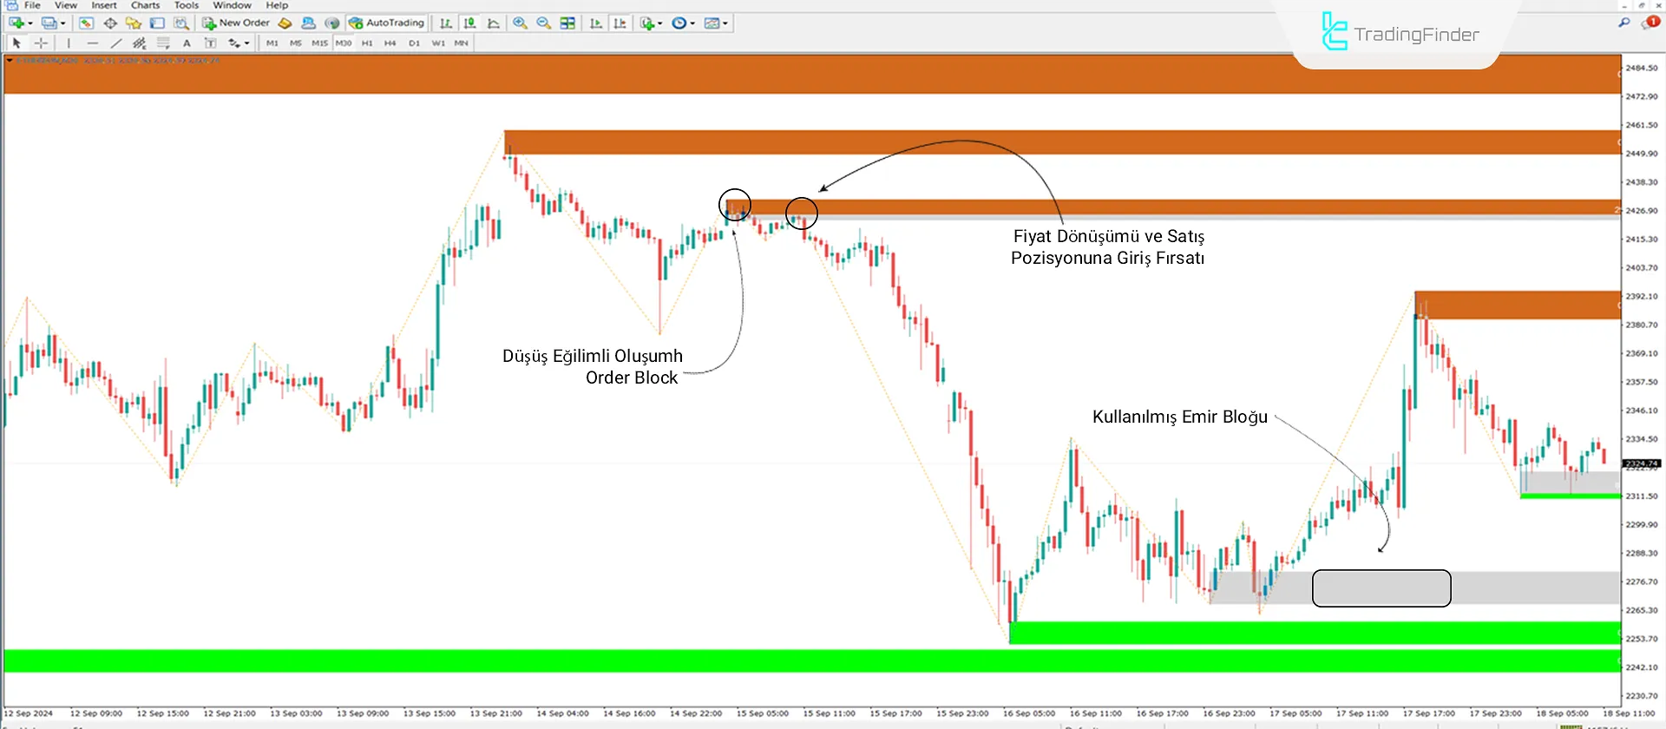Switch to M15 timeframe
Screen dimensions: 1666x729
320,43
